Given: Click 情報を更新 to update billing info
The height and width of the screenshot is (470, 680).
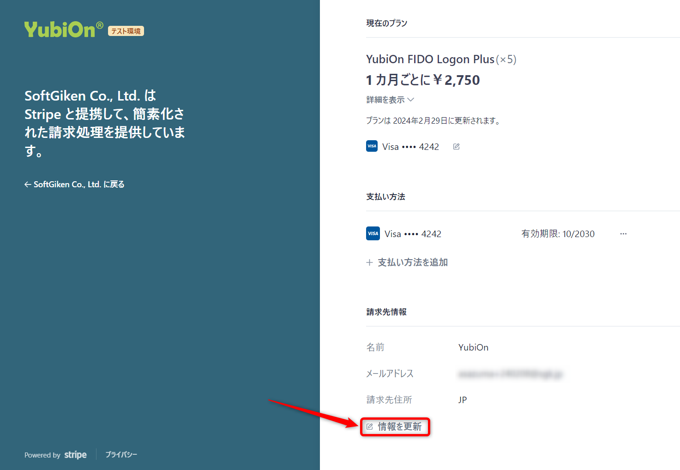Looking at the screenshot, I should (394, 427).
